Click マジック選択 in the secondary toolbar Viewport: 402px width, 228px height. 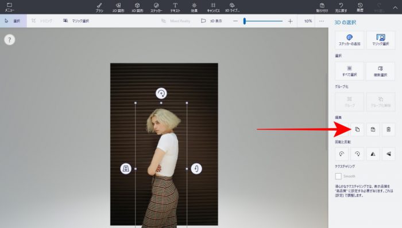(x=76, y=21)
